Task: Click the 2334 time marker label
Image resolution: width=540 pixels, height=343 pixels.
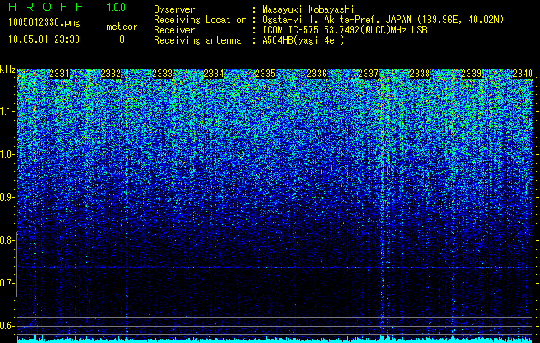Action: (214, 74)
